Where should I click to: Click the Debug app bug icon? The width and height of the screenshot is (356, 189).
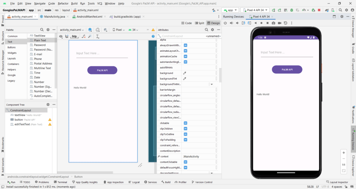click(292, 10)
